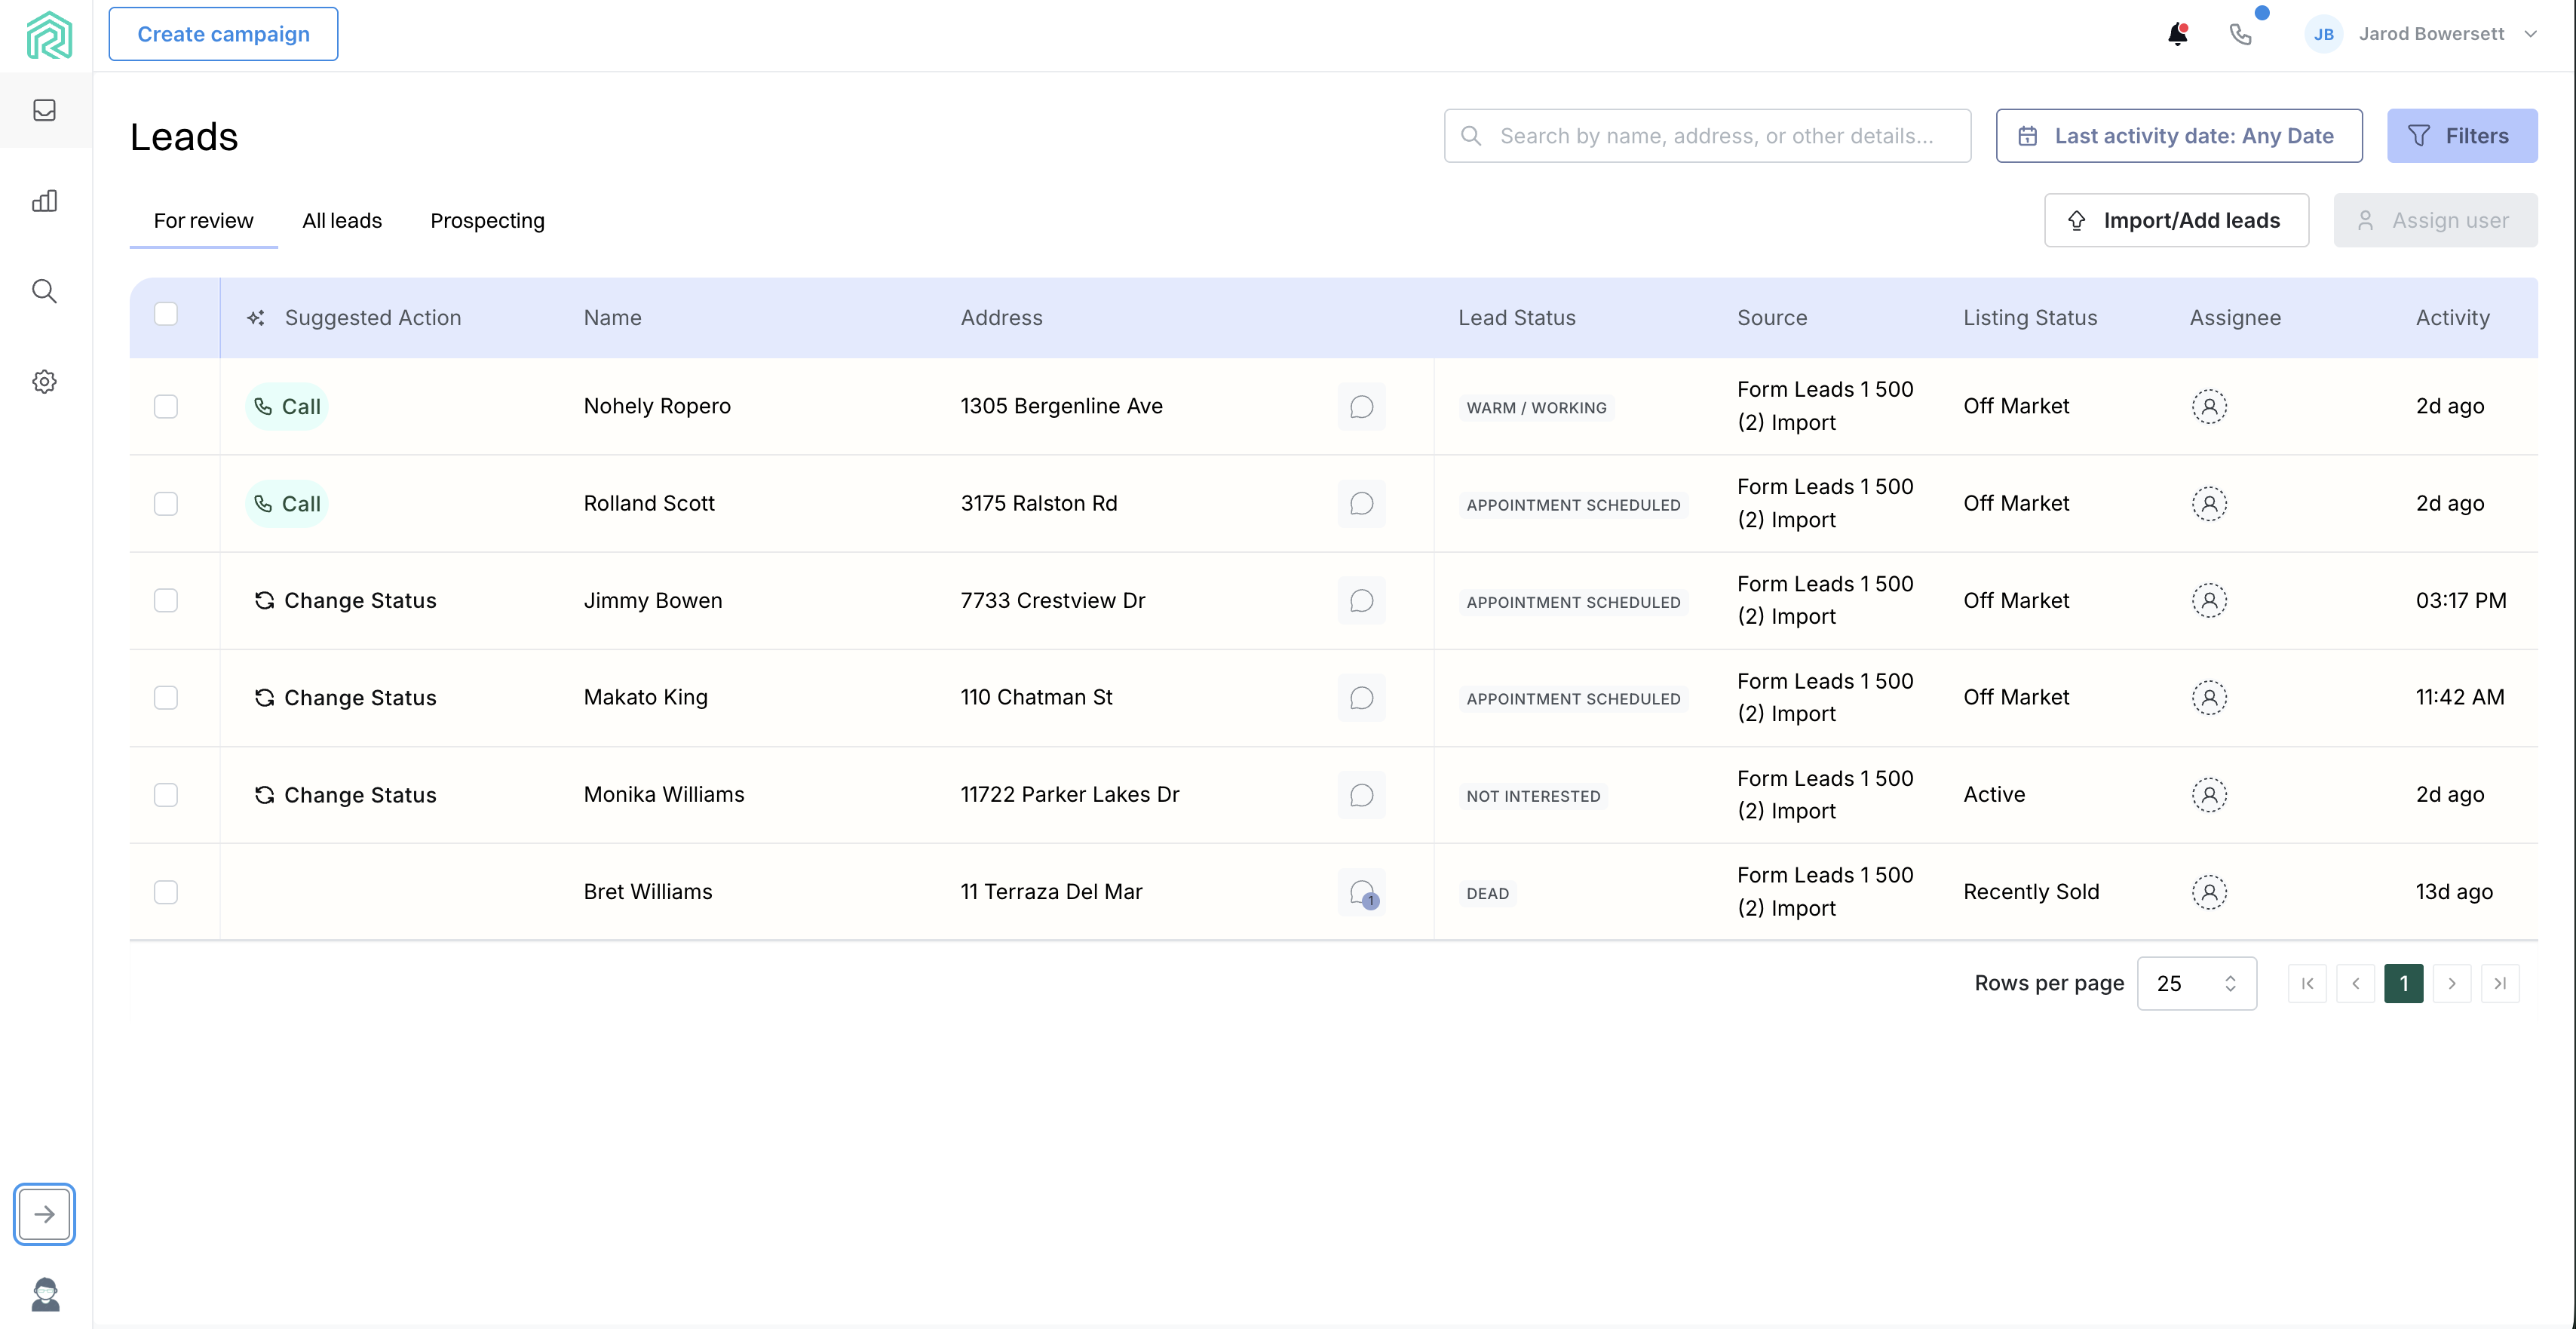Image resolution: width=2576 pixels, height=1329 pixels.
Task: Open the analytics bar chart icon
Action: [44, 201]
